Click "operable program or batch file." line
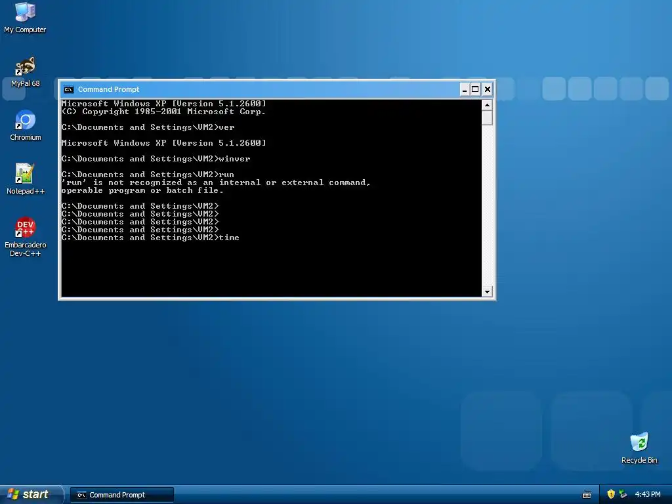 pos(142,190)
